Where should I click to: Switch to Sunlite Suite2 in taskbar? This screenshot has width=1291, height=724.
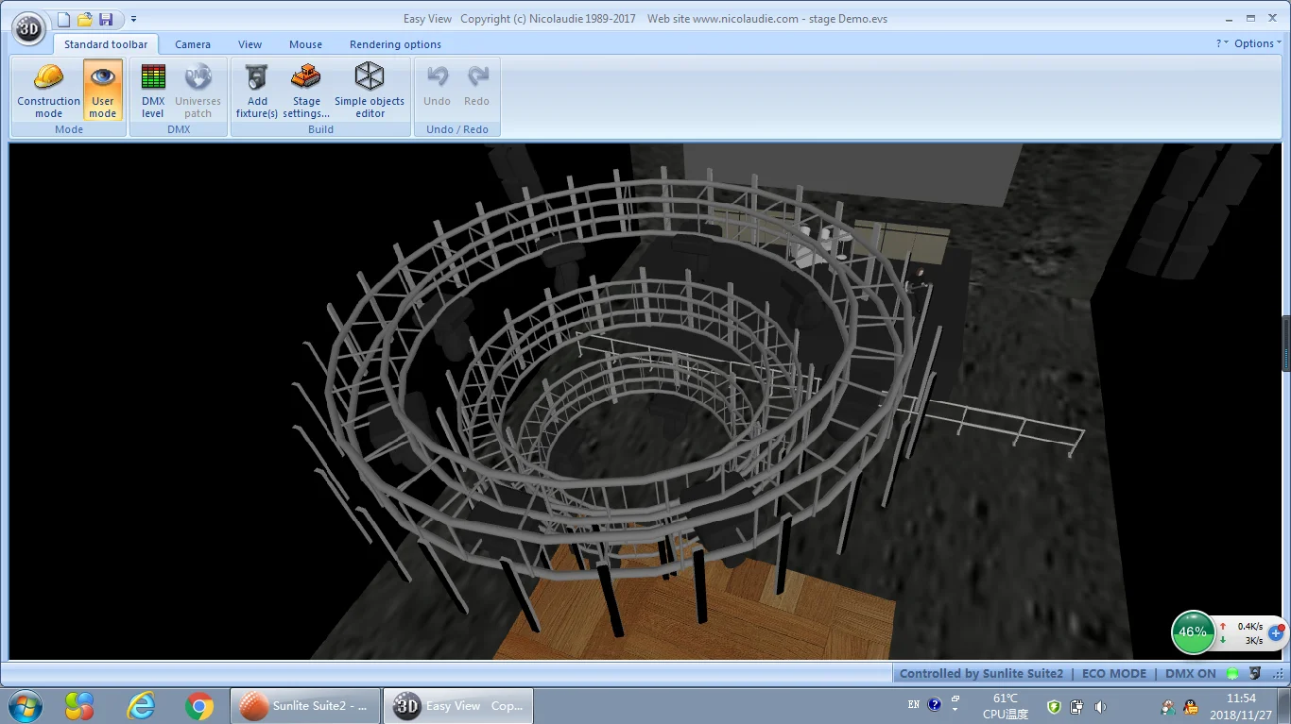pyautogui.click(x=305, y=706)
